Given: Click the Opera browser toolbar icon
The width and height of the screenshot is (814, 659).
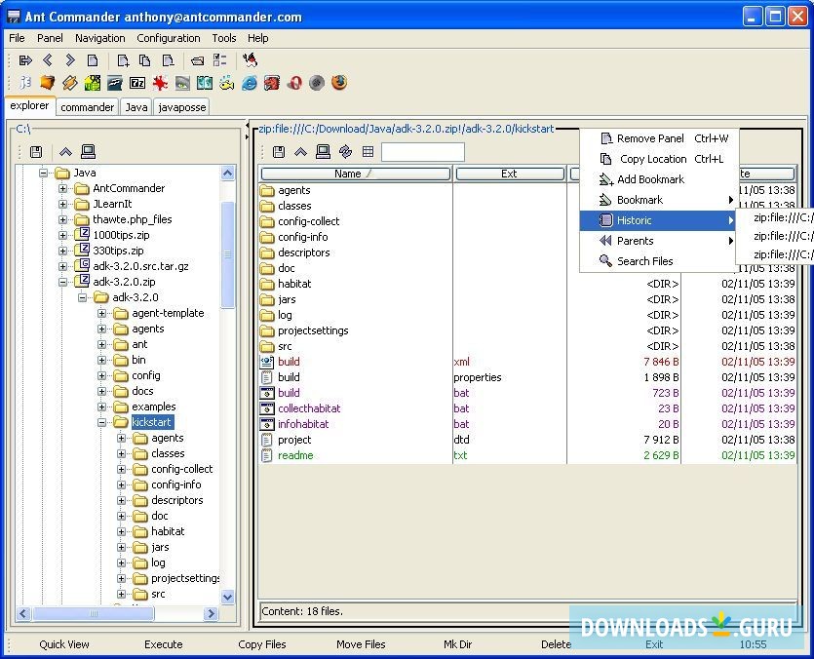Looking at the screenshot, I should [294, 83].
